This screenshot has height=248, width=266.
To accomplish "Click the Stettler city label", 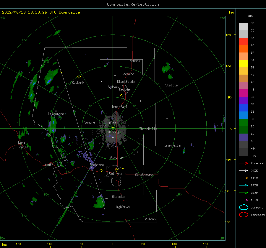I will (172, 85).
